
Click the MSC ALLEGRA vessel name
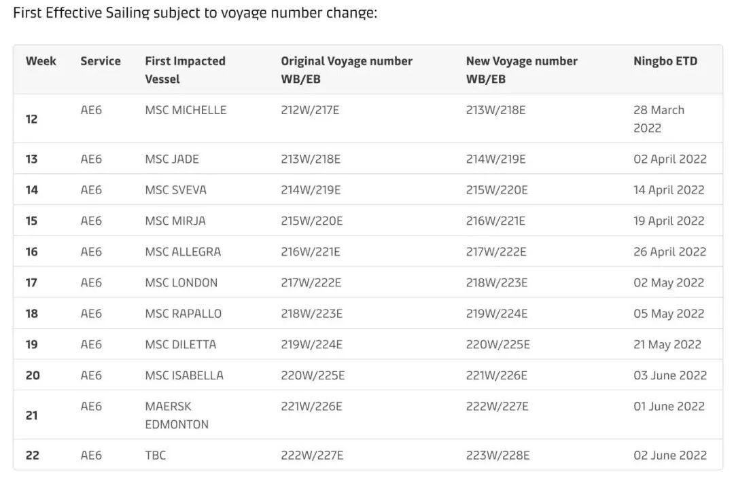tap(183, 252)
